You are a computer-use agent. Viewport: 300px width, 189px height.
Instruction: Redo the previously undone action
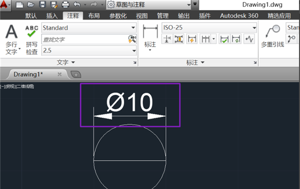(93, 5)
